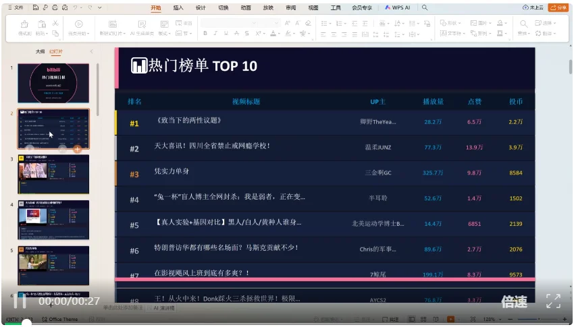Click the Align right paragraph icon
The height and width of the screenshot is (327, 574).
(x=344, y=34)
